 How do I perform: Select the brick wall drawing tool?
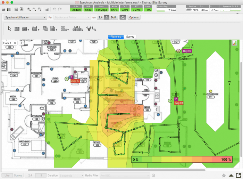24,29
